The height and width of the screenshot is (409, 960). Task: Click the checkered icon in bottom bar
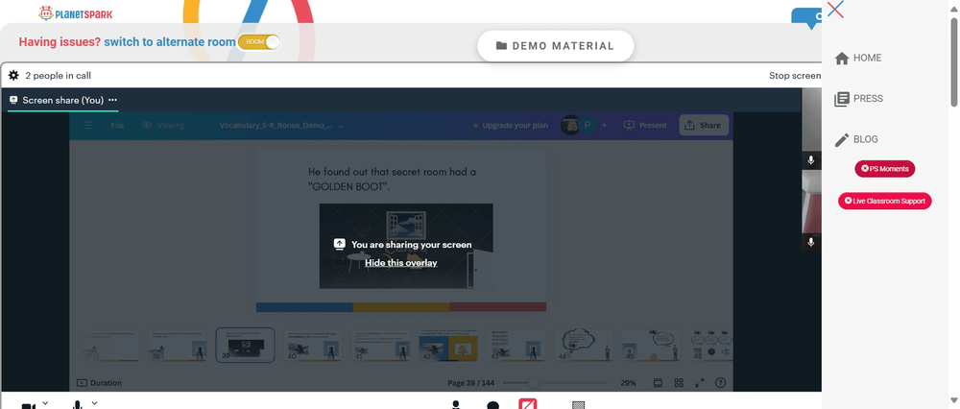pyautogui.click(x=578, y=405)
